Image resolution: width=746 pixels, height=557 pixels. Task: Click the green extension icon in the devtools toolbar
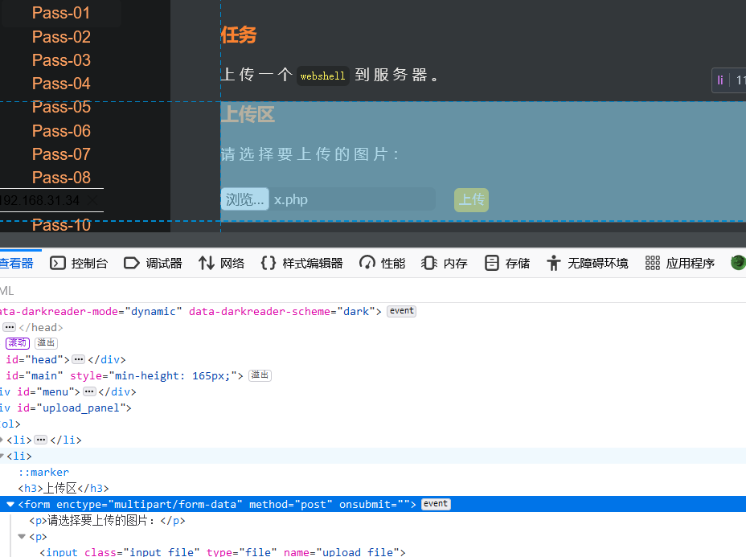click(738, 263)
